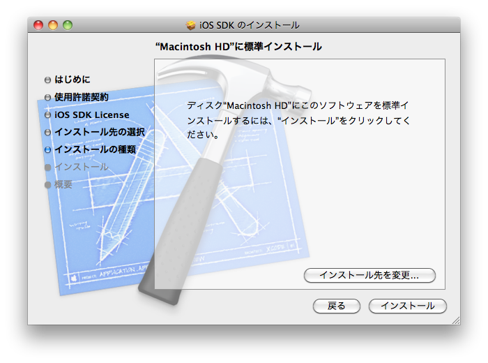Image resolution: width=488 pixels, height=363 pixels.
Task: Click the installation description text in the panel
Action: pos(298,119)
